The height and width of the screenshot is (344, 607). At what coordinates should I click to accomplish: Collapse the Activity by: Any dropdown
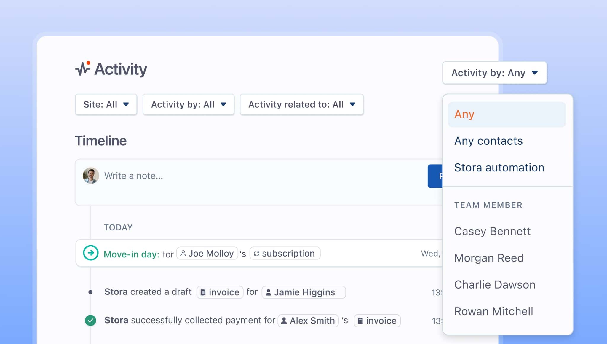[x=494, y=73]
